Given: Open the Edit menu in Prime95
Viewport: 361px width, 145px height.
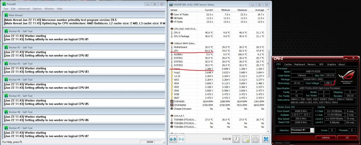Looking at the screenshot, I should click(x=13, y=9).
